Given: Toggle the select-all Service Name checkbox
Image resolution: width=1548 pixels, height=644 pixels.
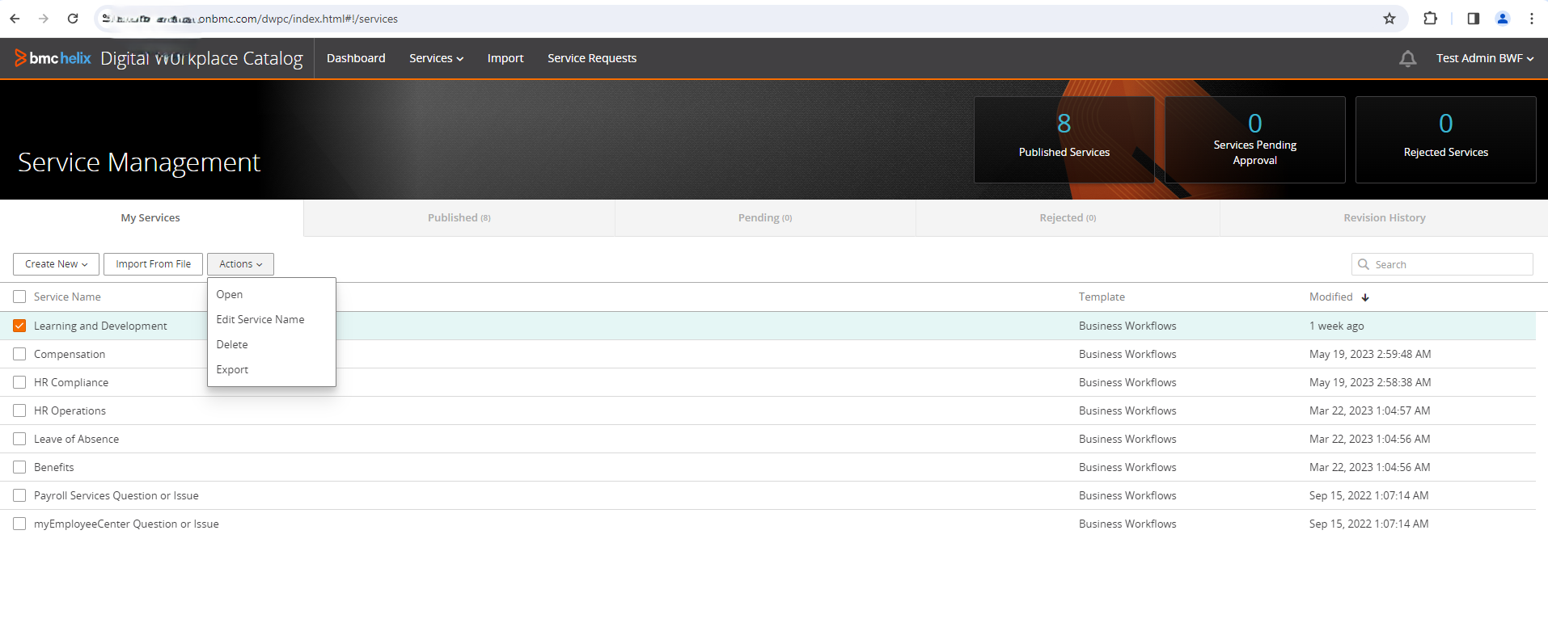Looking at the screenshot, I should 19,297.
